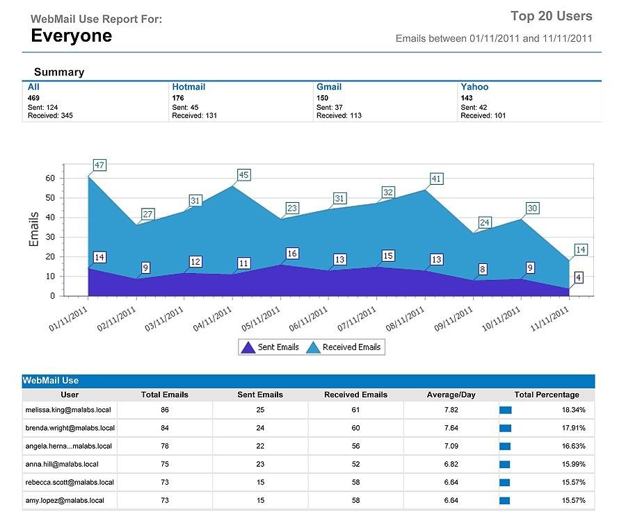Click the sent data label 11
This screenshot has width=626, height=521.
tap(243, 263)
